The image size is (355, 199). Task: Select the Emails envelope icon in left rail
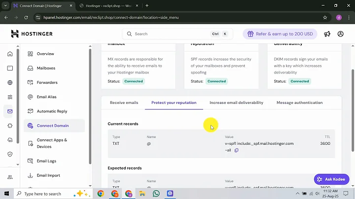[x=10, y=111]
